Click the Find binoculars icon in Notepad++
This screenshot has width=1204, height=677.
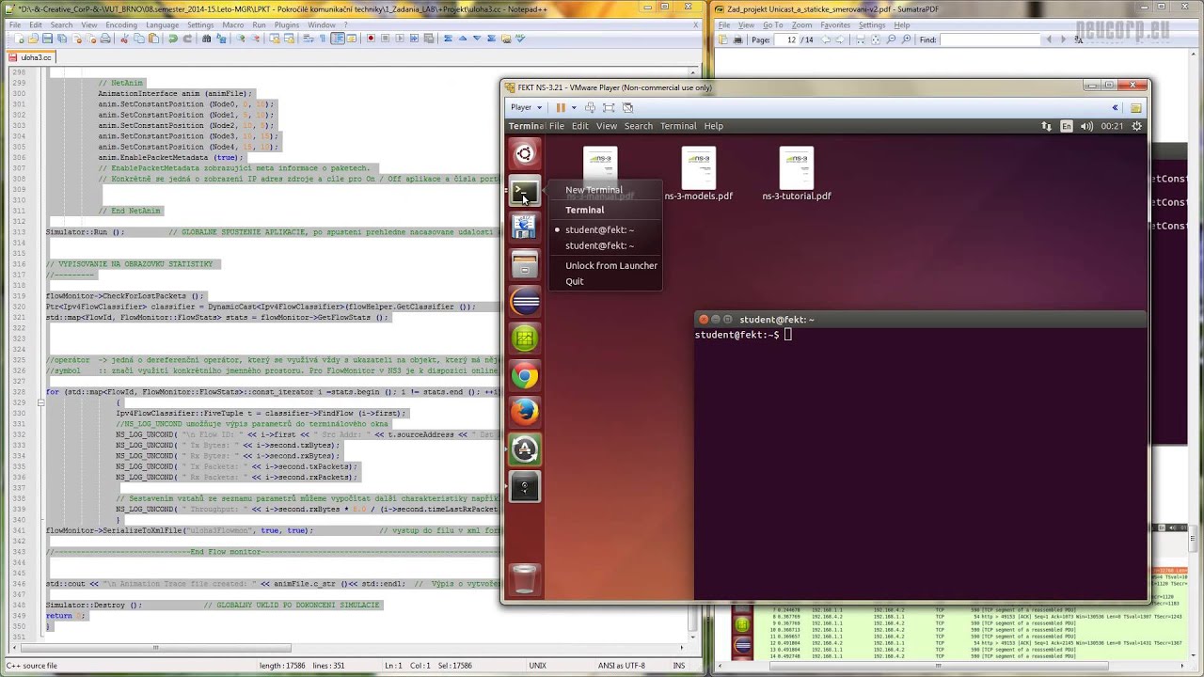pos(206,39)
